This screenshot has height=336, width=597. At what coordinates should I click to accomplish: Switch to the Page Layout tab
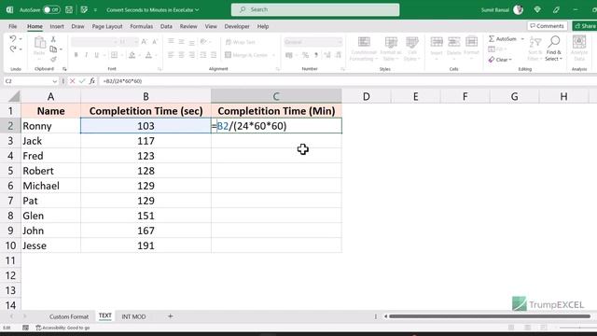pyautogui.click(x=107, y=26)
